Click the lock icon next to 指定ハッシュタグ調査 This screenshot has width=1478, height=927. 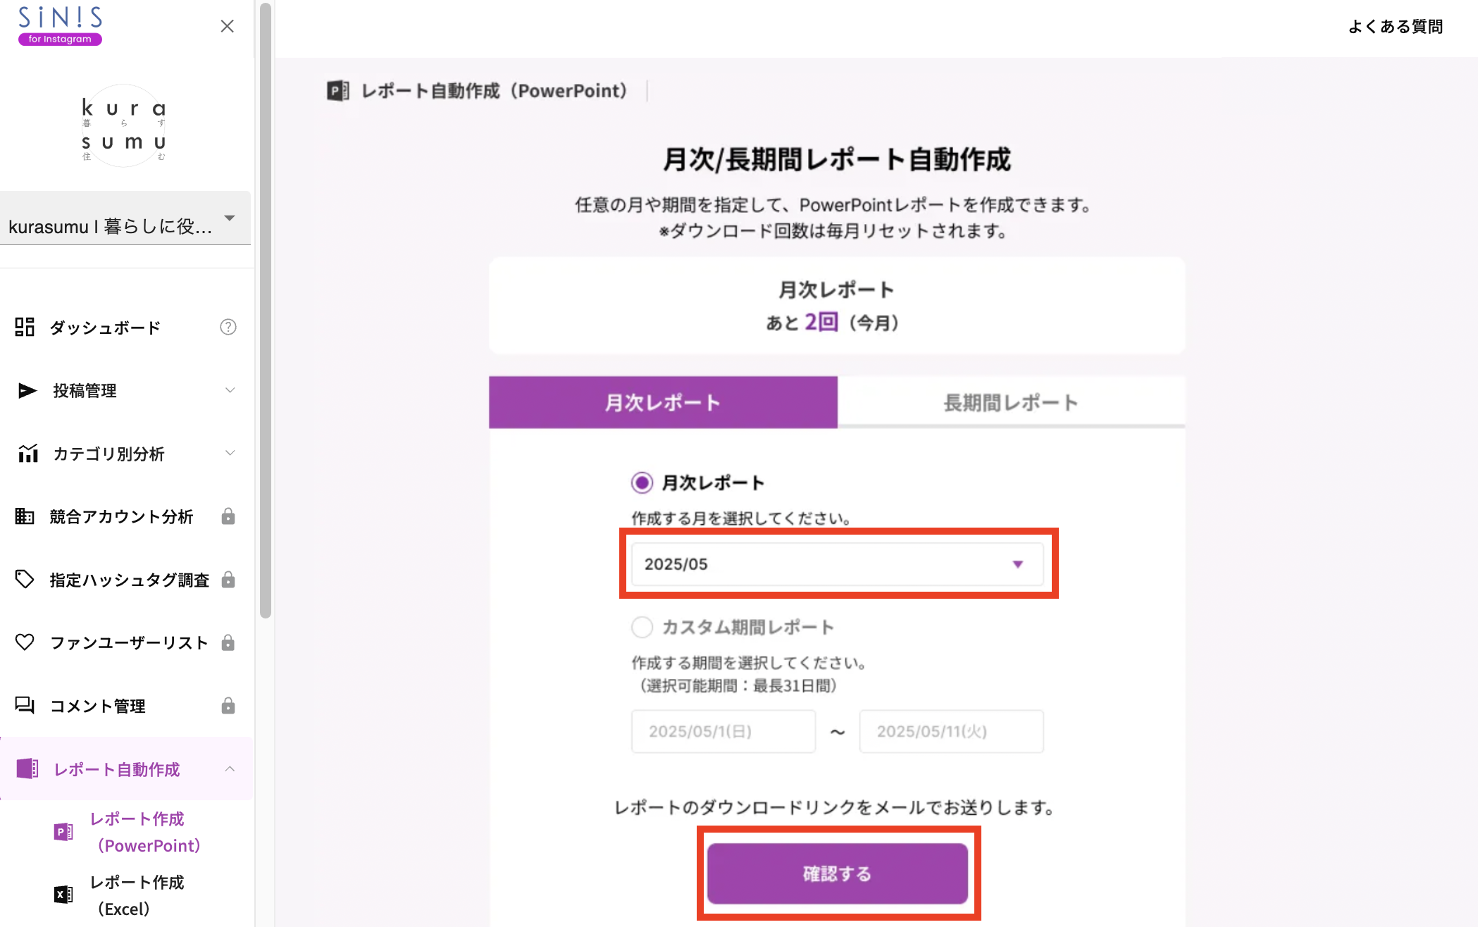[228, 579]
